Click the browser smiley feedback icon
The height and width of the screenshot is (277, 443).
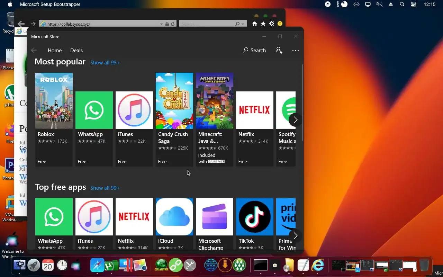point(280,24)
